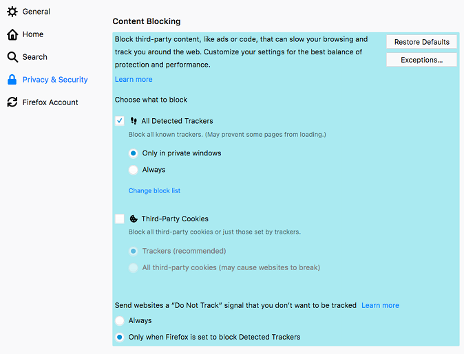This screenshot has height=354, width=464.
Task: Click the Firefox Account sync icon
Action: [12, 102]
